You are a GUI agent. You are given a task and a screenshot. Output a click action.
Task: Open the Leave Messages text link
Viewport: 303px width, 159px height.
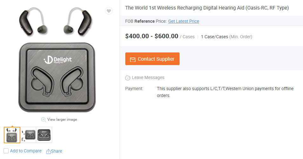point(148,77)
